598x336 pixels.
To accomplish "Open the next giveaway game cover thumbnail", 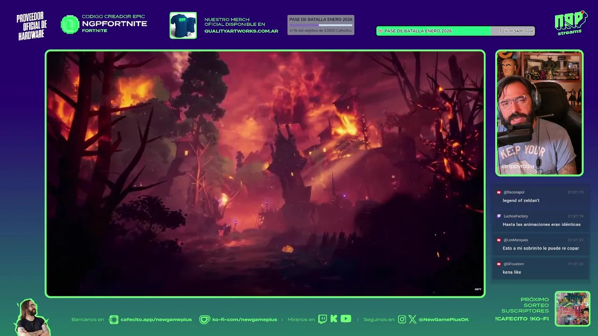I will [x=572, y=308].
